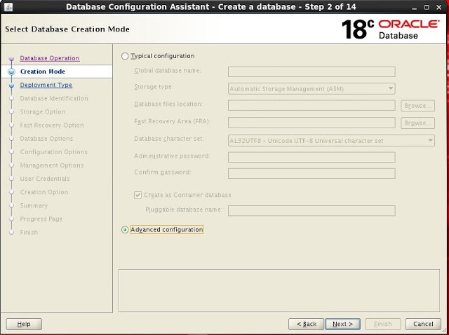Browse for Database files location

coord(417,106)
